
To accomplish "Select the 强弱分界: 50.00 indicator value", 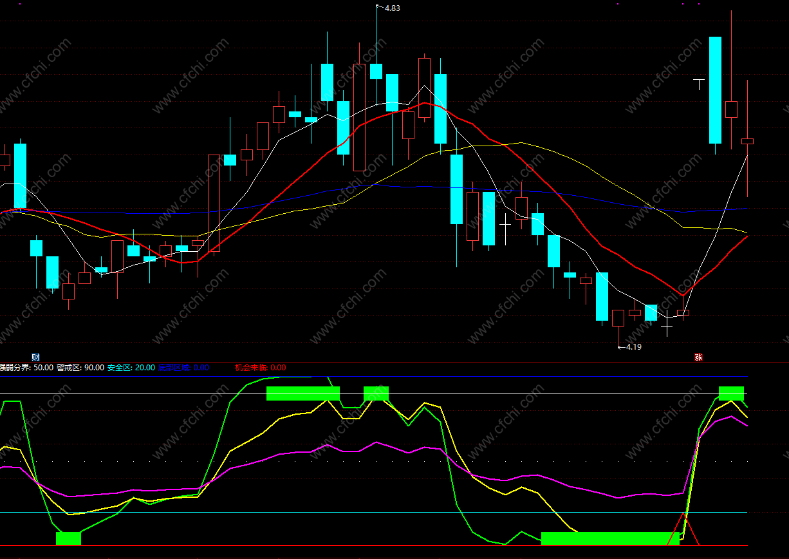I will point(26,367).
